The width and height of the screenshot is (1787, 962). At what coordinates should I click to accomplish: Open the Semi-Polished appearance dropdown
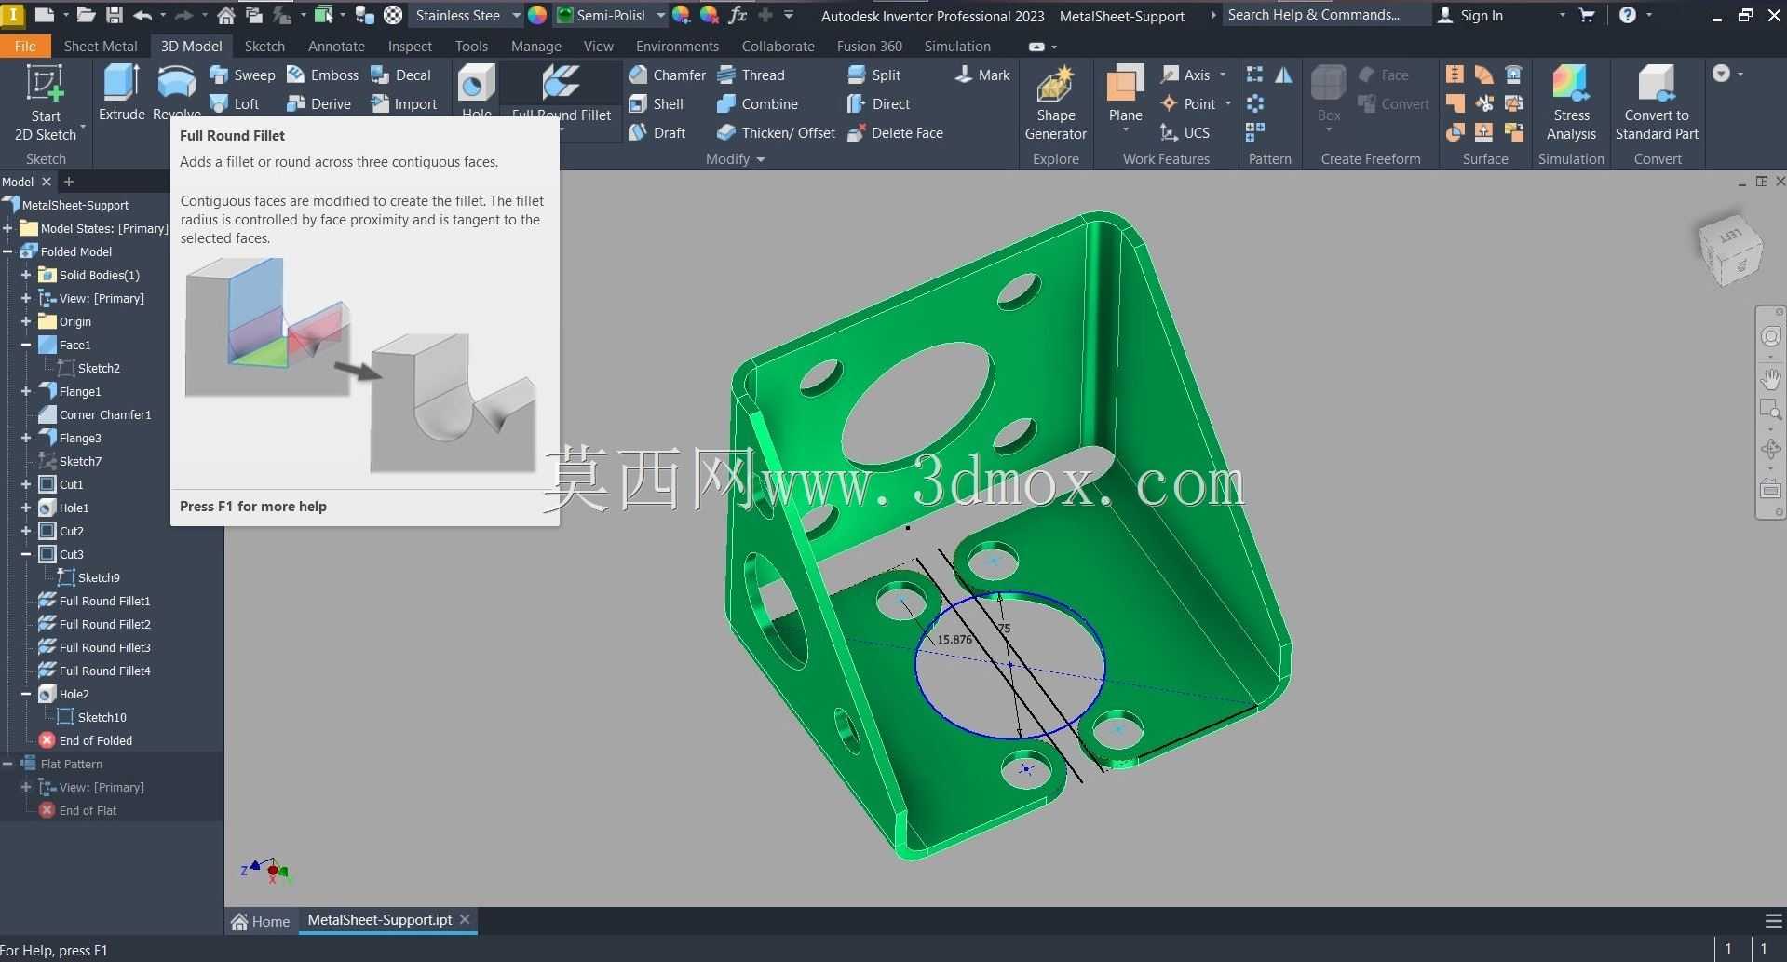pyautogui.click(x=660, y=16)
